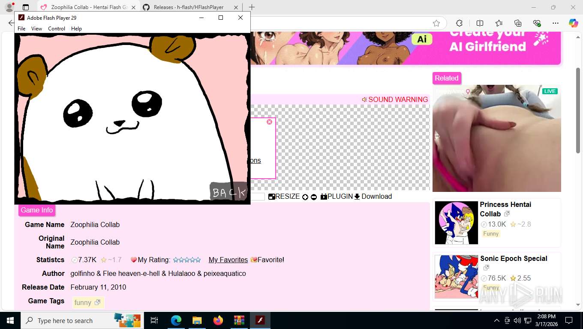Click the plus circle enlarge icon

[x=305, y=197]
